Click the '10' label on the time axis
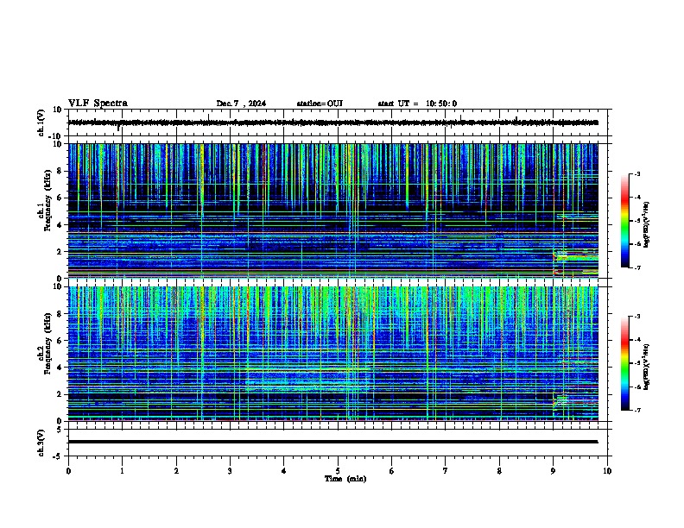The height and width of the screenshot is (528, 684). (607, 471)
